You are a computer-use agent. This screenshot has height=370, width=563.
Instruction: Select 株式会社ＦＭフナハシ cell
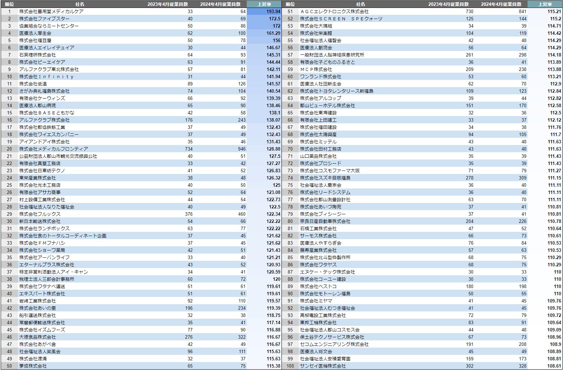coord(42,243)
